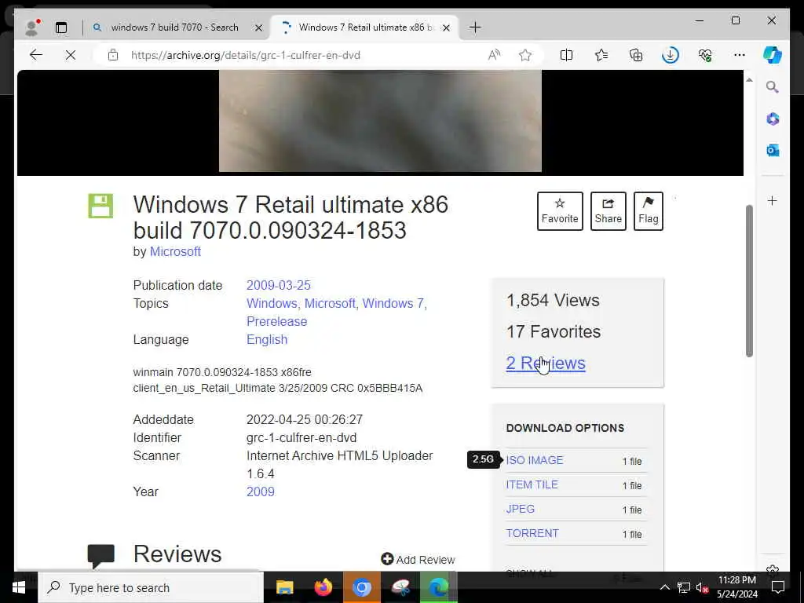Flag this item
Viewport: 804px width, 603px height.
point(648,211)
